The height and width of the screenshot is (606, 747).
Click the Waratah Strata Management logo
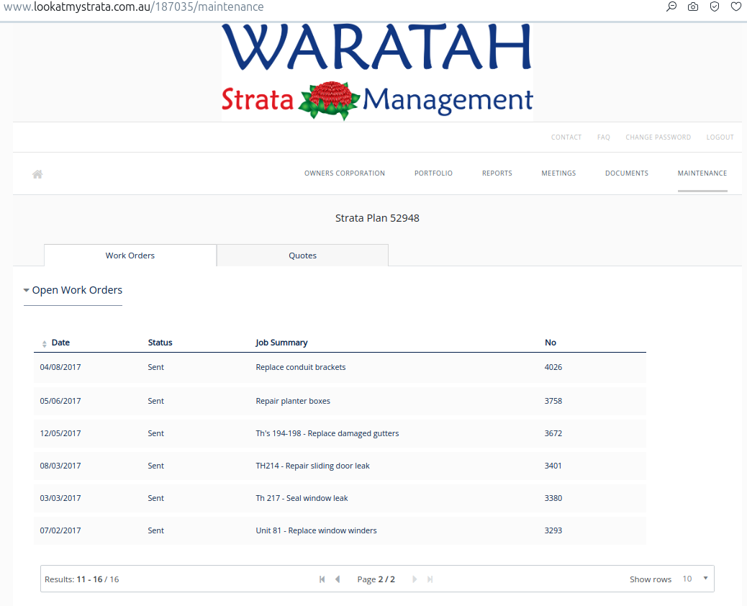377,72
